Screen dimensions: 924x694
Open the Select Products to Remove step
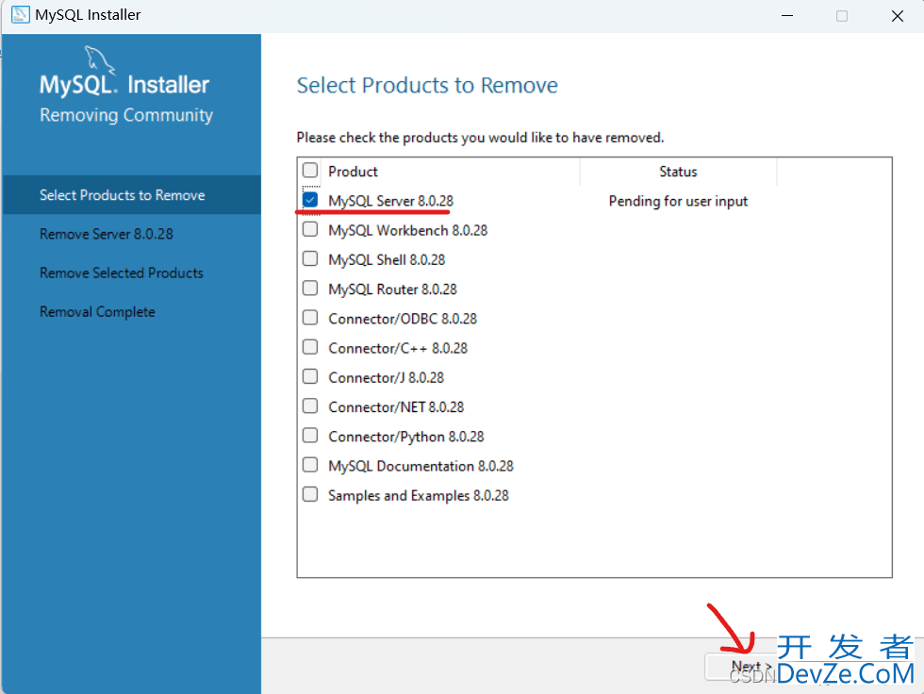(132, 195)
